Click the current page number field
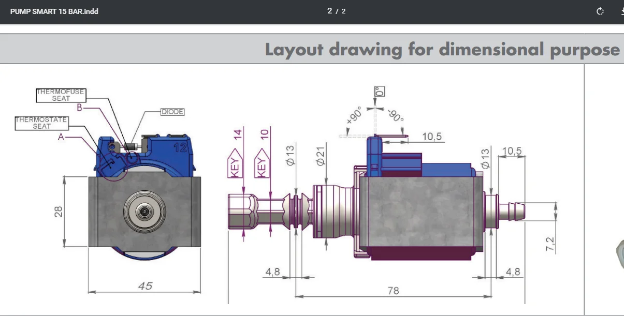The width and height of the screenshot is (624, 316). [x=330, y=11]
